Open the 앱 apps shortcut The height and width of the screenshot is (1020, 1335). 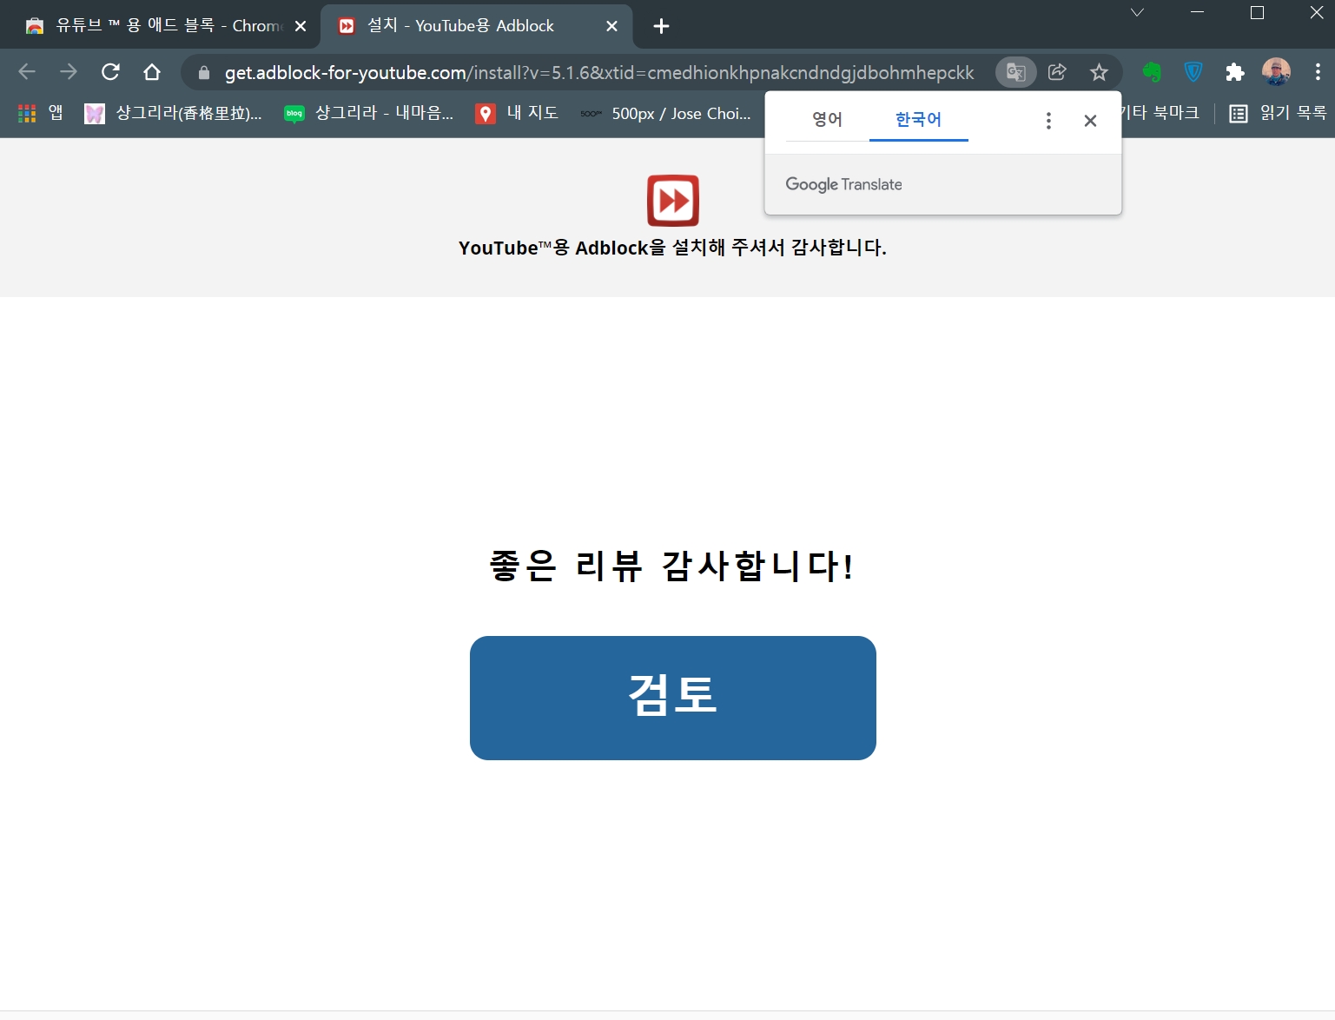click(40, 113)
